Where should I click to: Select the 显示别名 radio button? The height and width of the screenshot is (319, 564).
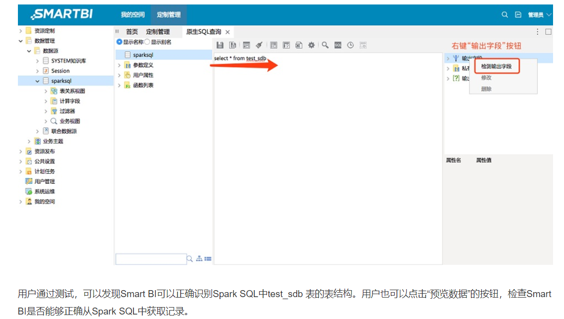tap(147, 42)
